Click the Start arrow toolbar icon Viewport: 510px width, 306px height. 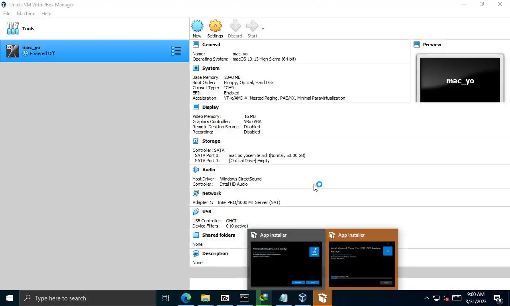[252, 26]
